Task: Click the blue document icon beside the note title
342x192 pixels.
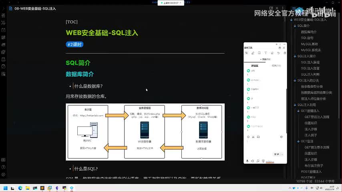Action: [x=10, y=8]
